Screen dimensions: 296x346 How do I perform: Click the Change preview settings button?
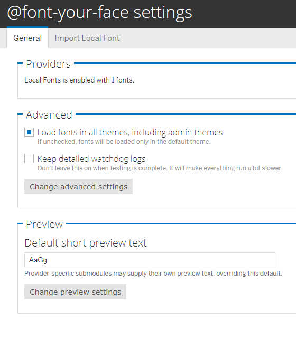coord(75,292)
